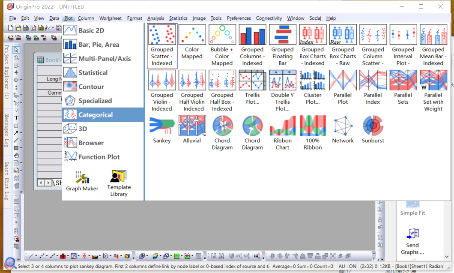Image resolution: width=454 pixels, height=273 pixels.
Task: Expand the Rectangle tool options dropdown
Action: click(x=21, y=148)
